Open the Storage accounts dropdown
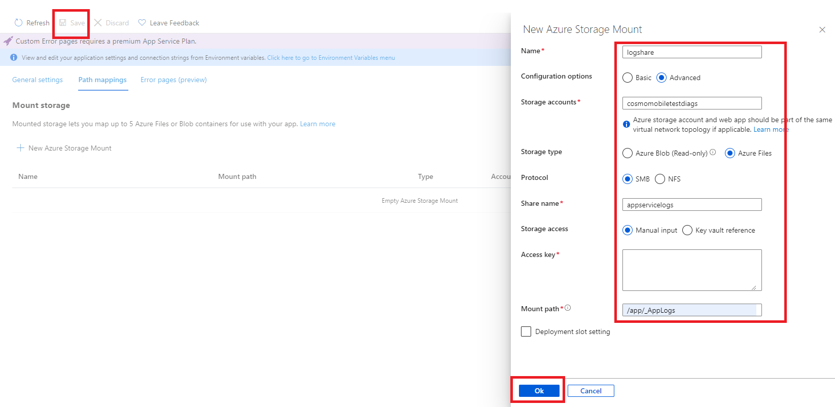Screen dimensions: 835x407 tap(691, 103)
